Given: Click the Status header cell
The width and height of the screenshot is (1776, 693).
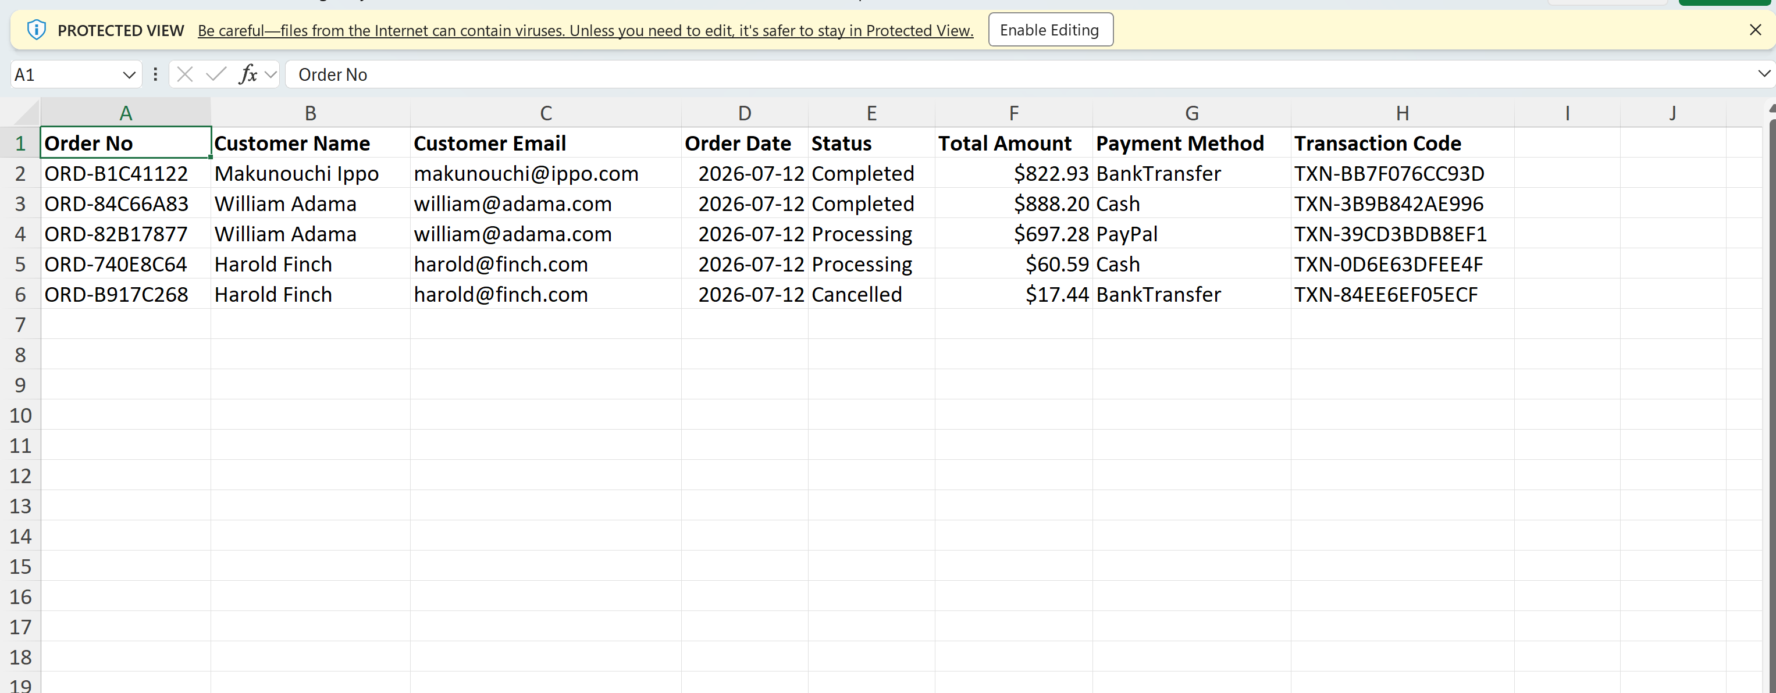Looking at the screenshot, I should pyautogui.click(x=871, y=142).
